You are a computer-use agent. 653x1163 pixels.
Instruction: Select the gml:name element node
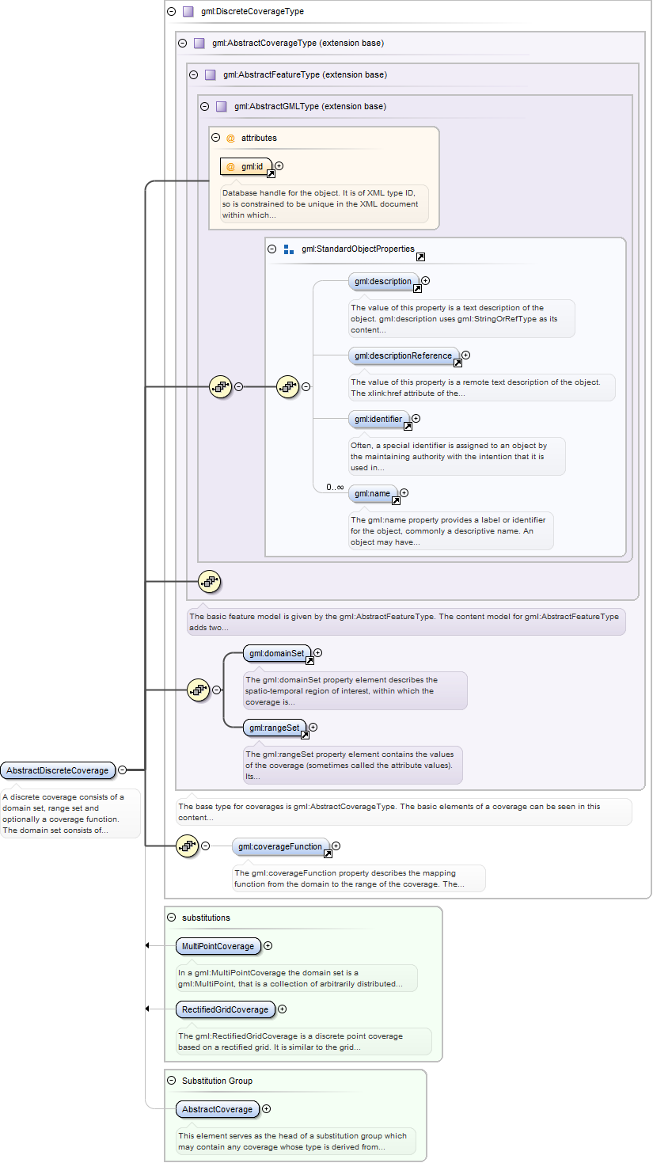point(372,493)
